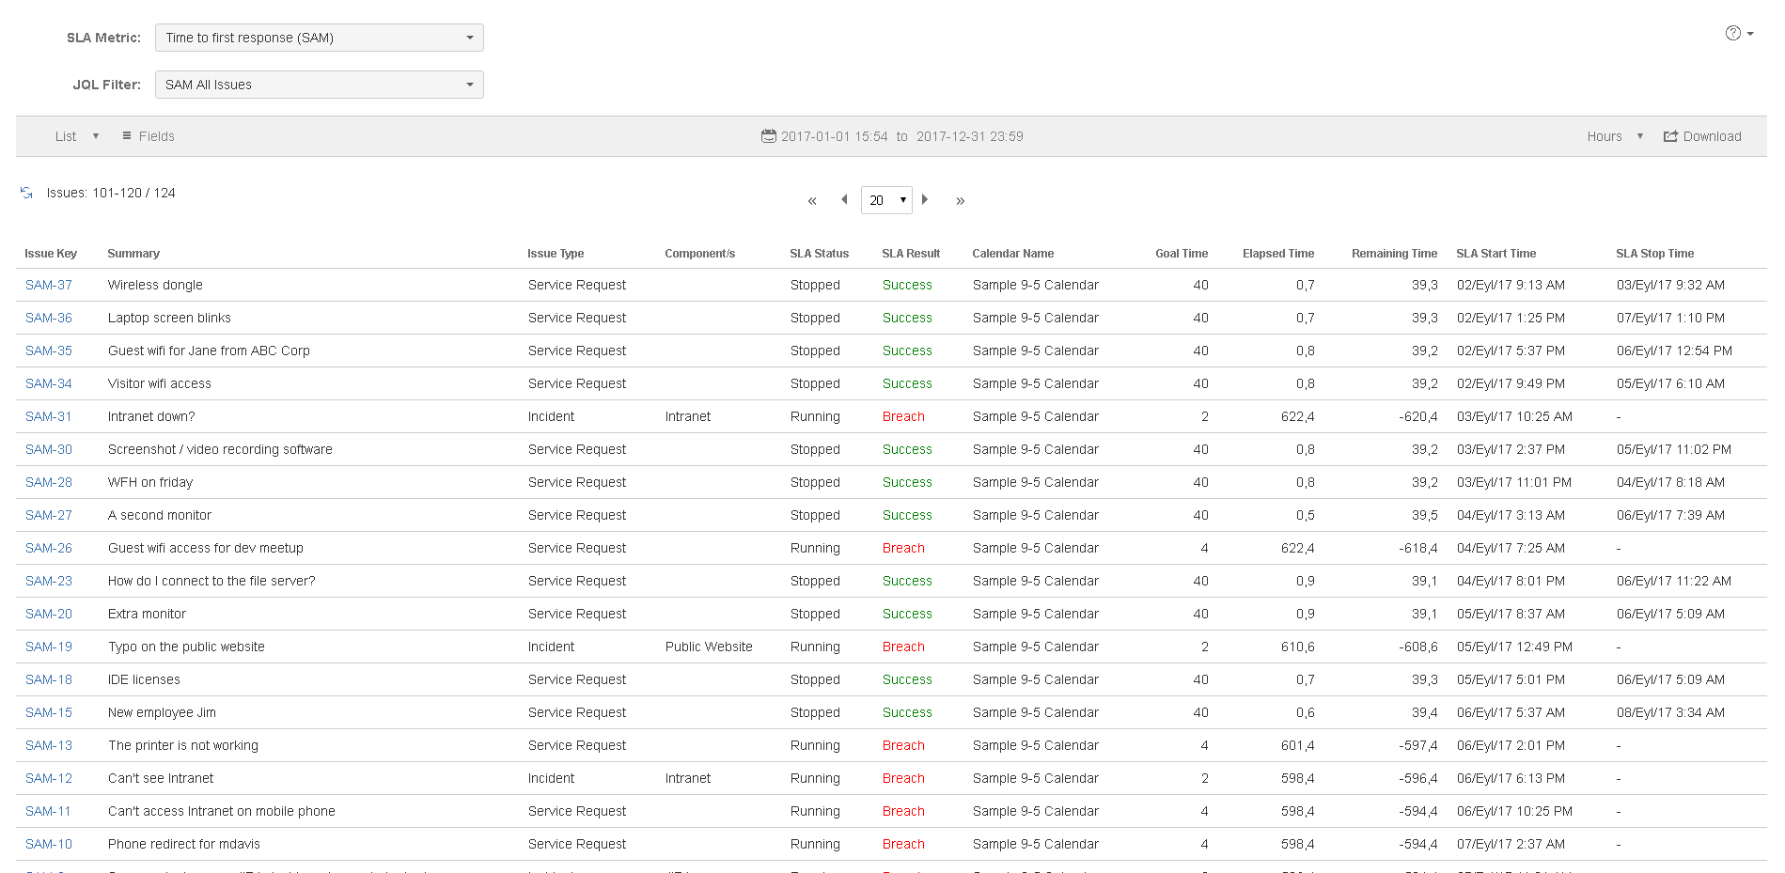Click the calendar date range icon
This screenshot has width=1785, height=873.
point(768,136)
